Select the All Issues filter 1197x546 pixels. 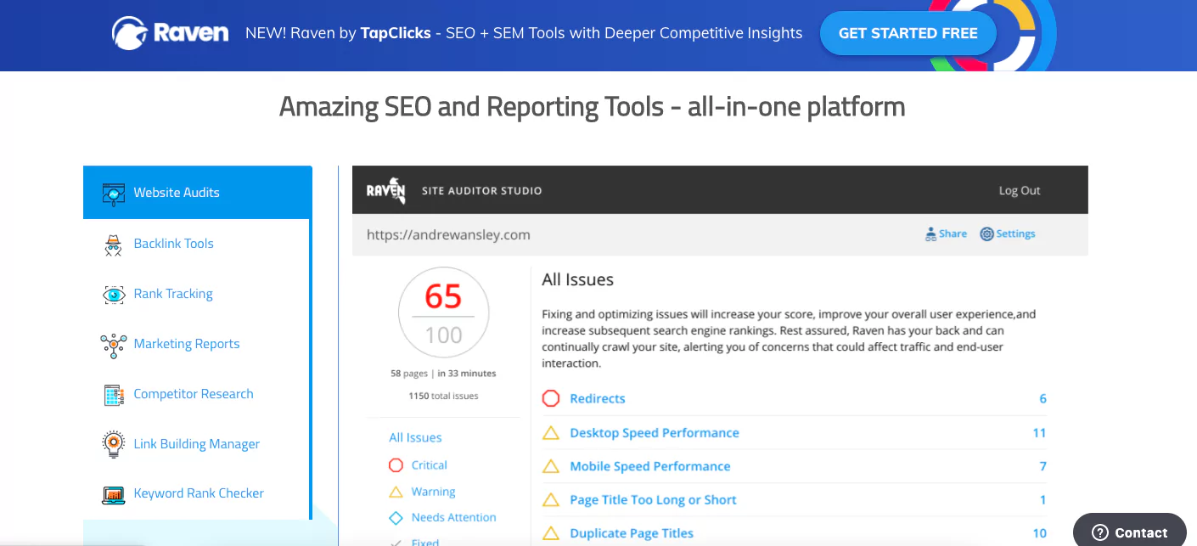click(415, 438)
